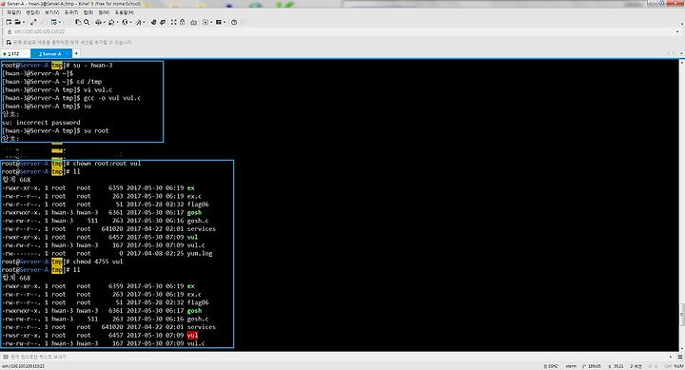Screen dimensions: 685x370
Task: Expand the Open session dropdown arrow
Action: pyautogui.click(x=23, y=22)
